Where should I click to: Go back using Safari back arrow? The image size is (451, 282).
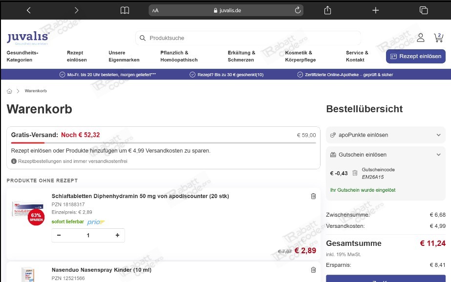[28, 10]
